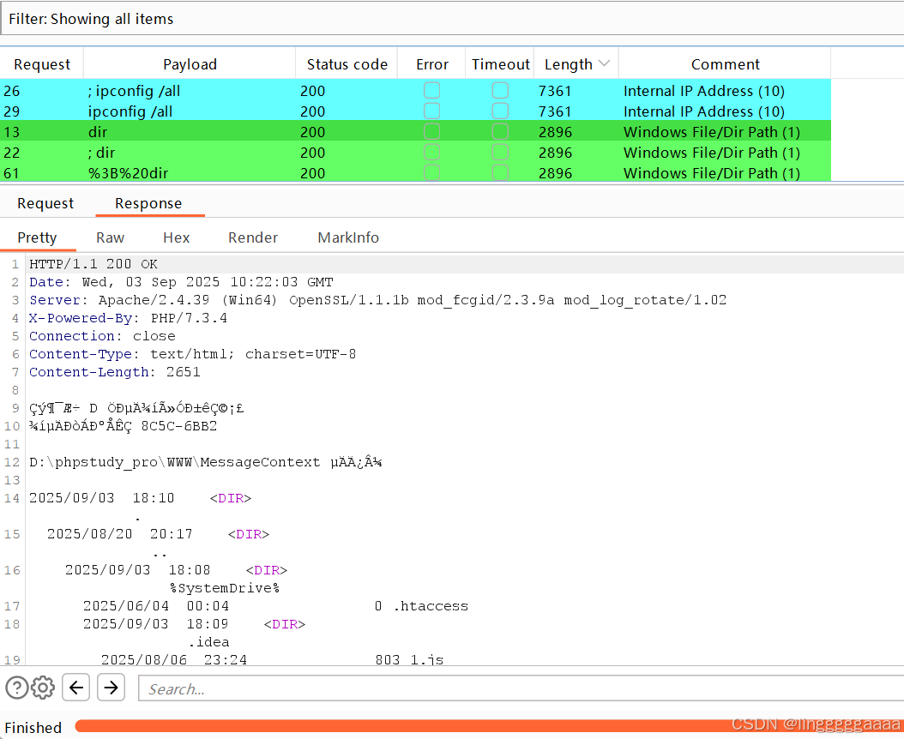This screenshot has height=739, width=904.
Task: Select the MarkInfo view tab
Action: [x=348, y=237]
